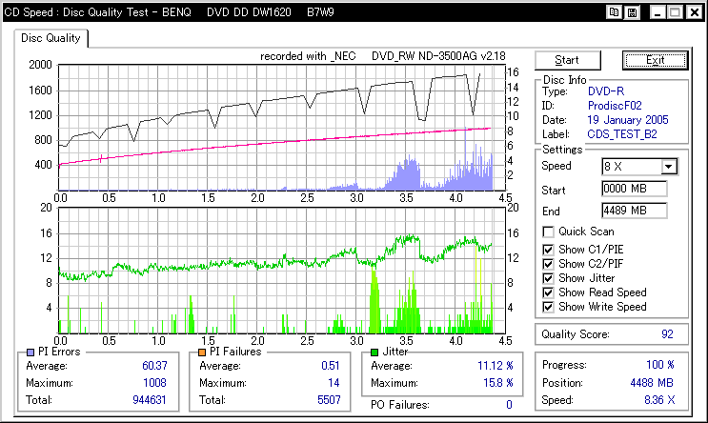Click the Quality Score value 92
The image size is (708, 423).
(667, 334)
